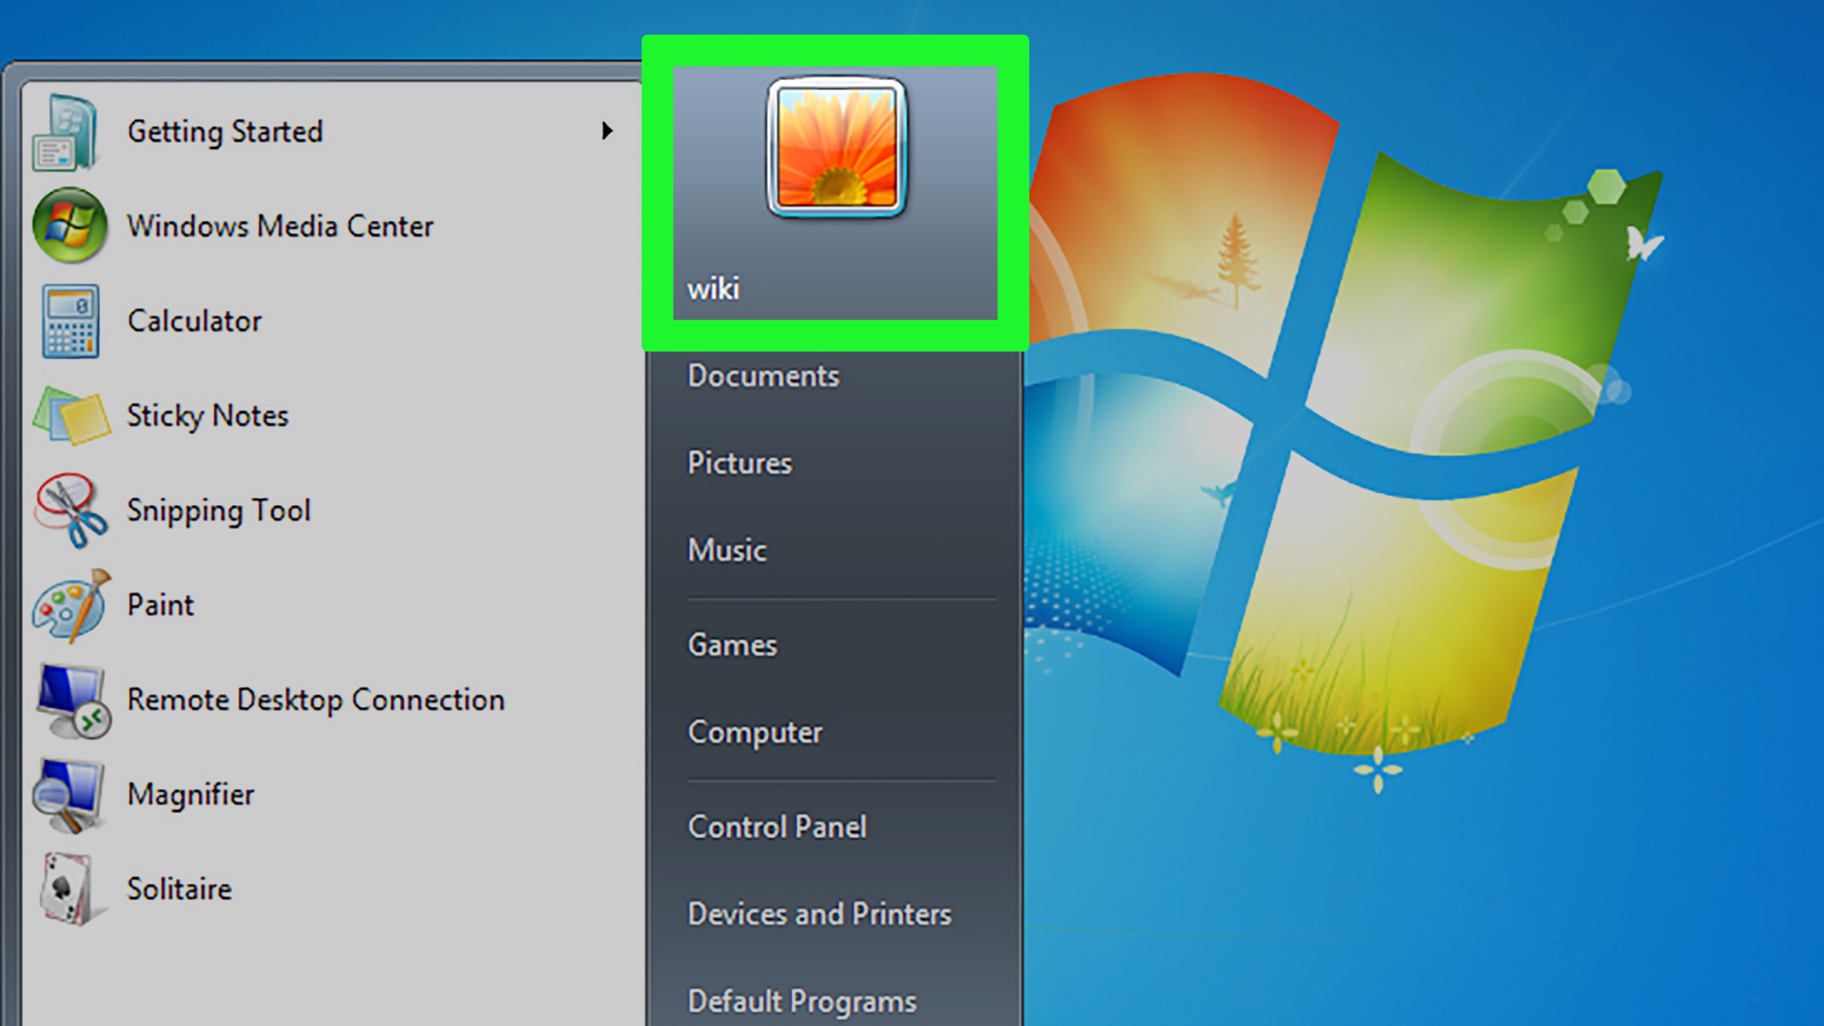Open the Control Panel
Image resolution: width=1824 pixels, height=1026 pixels.
pos(777,827)
